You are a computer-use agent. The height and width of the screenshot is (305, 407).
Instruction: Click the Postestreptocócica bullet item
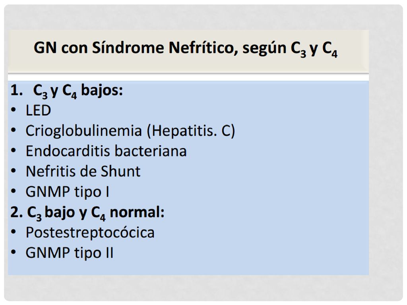[90, 233]
